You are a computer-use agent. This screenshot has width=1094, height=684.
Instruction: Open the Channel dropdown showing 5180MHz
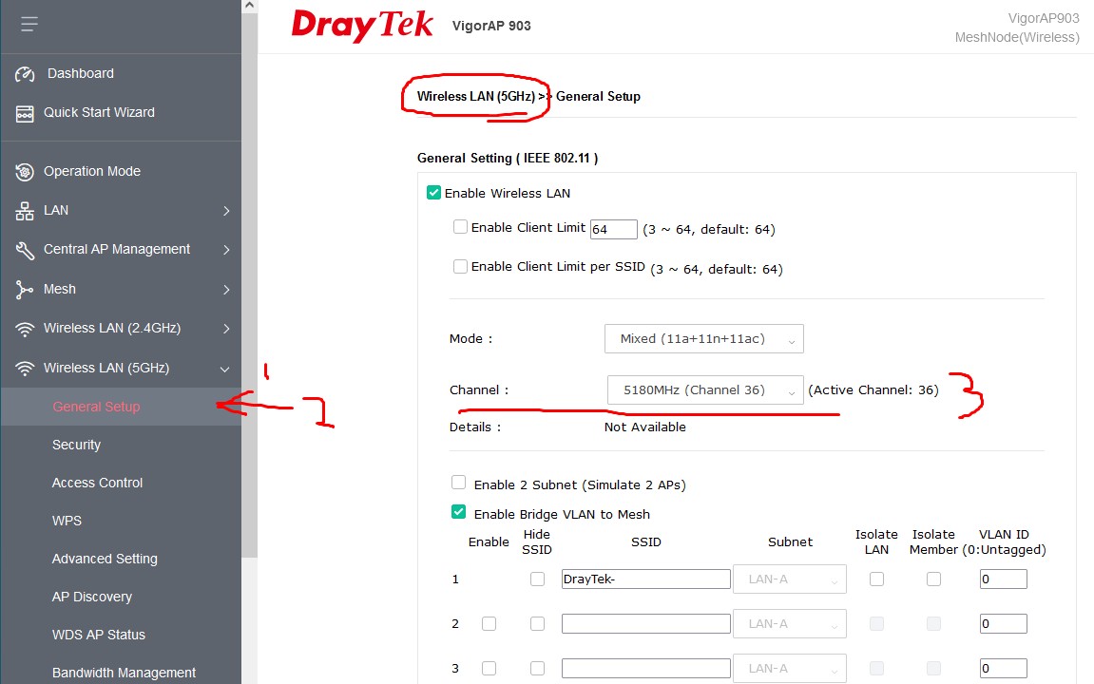pos(704,389)
